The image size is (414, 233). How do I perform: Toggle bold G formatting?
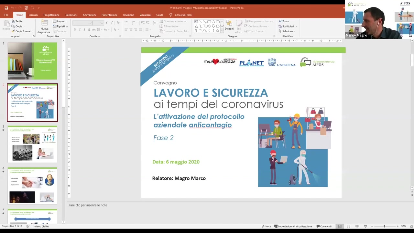pyautogui.click(x=75, y=30)
